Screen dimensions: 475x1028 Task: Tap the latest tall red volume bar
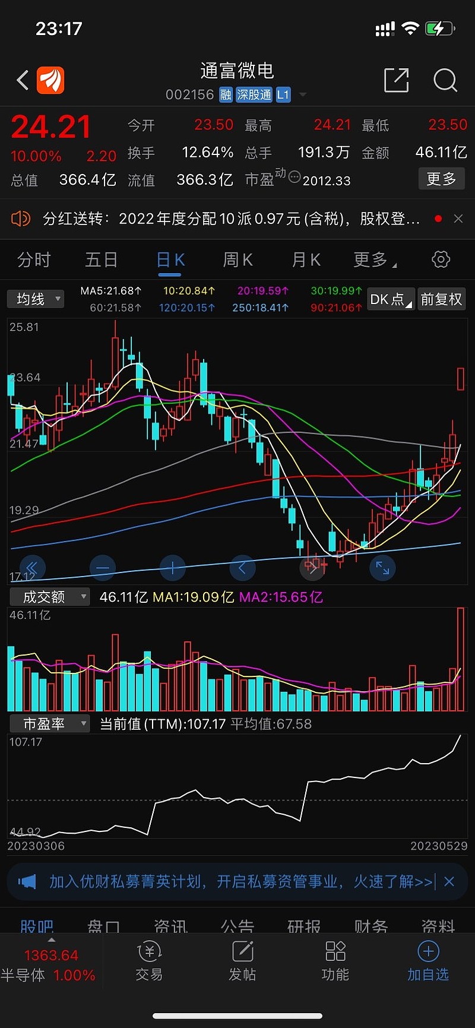pyautogui.click(x=460, y=659)
